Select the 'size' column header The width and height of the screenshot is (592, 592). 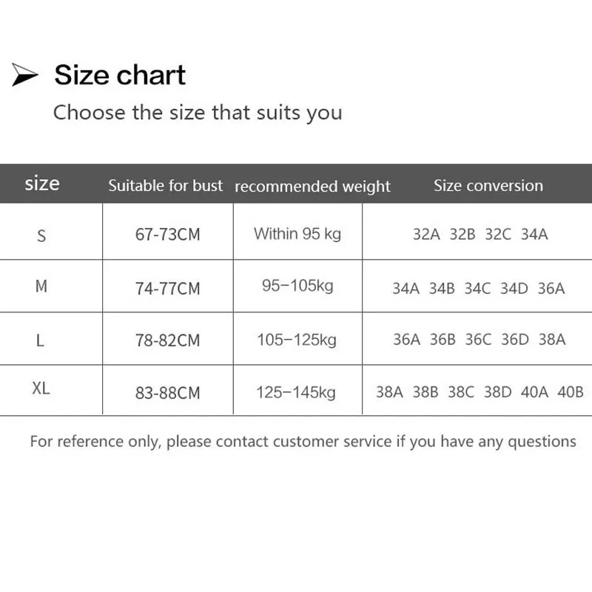[42, 184]
